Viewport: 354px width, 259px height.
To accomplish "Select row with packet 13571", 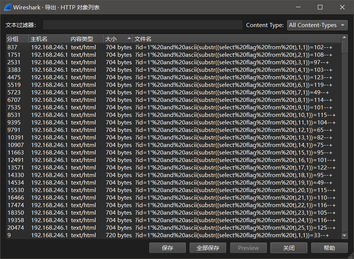I will tap(173, 168).
